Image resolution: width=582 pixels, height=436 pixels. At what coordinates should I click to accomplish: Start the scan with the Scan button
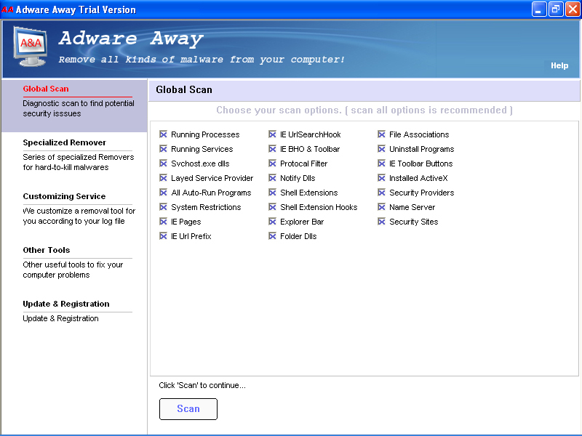(x=188, y=409)
